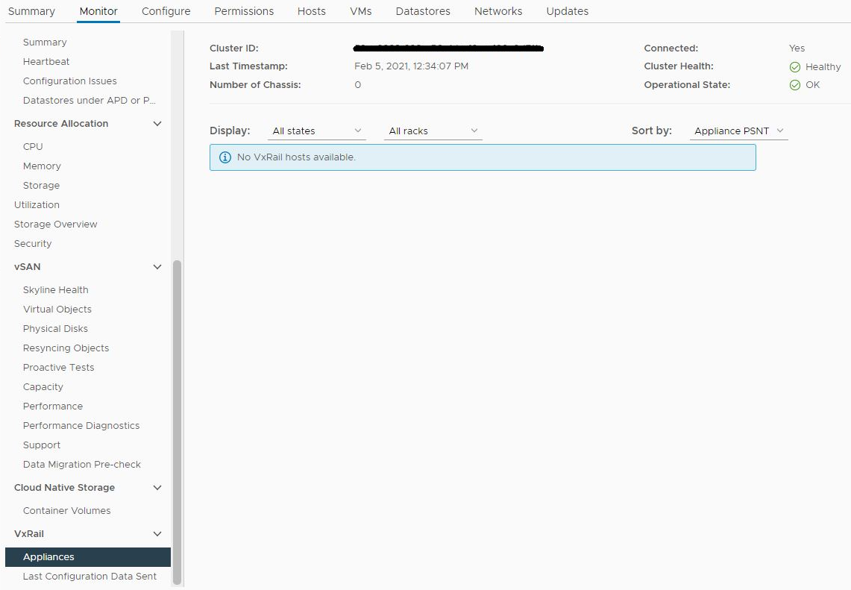Collapse the Cloud Native Storage section

coord(157,488)
